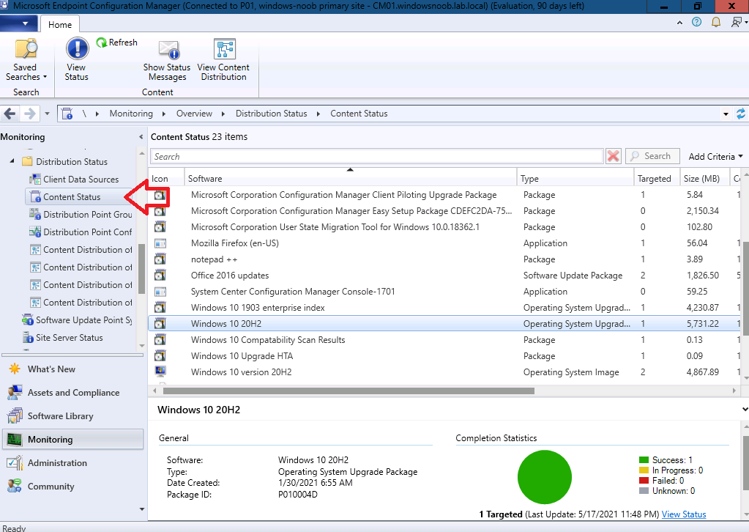Select the Client Piloting Upgrade Package row
The height and width of the screenshot is (532, 749).
[444, 194]
